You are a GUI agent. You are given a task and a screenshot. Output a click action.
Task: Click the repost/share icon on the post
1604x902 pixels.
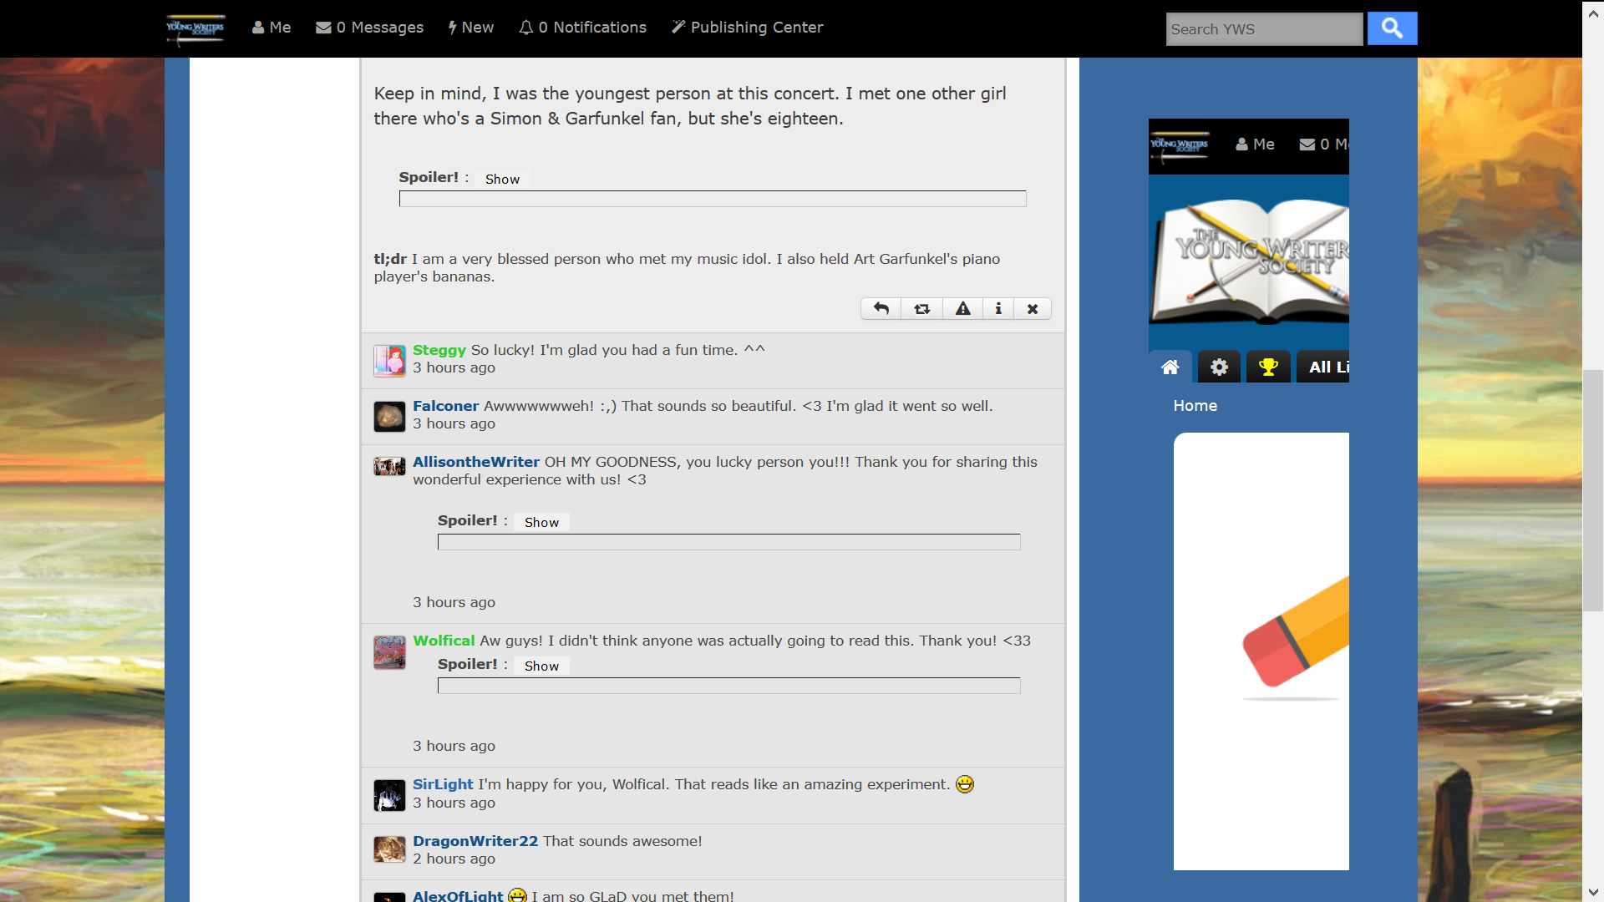pos(922,309)
